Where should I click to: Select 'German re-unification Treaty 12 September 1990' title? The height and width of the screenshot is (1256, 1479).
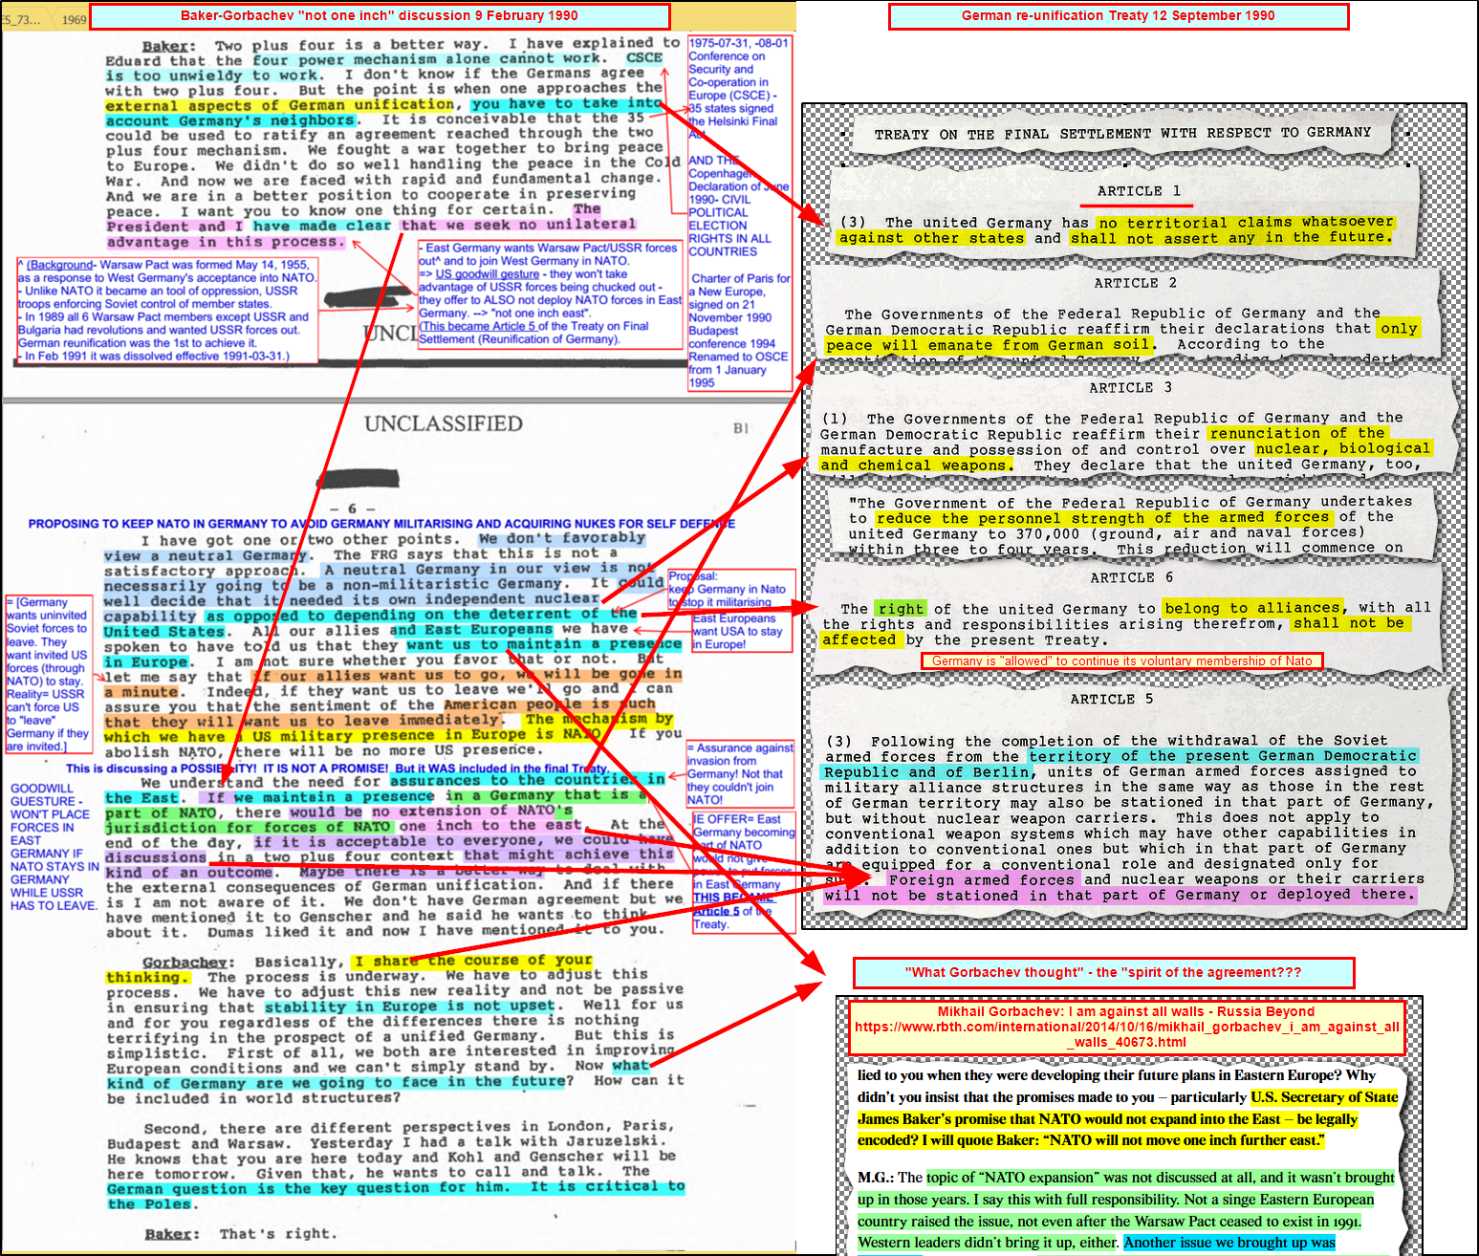[x=1119, y=16]
